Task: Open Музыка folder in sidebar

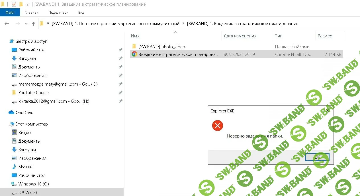Action: (x=26, y=167)
